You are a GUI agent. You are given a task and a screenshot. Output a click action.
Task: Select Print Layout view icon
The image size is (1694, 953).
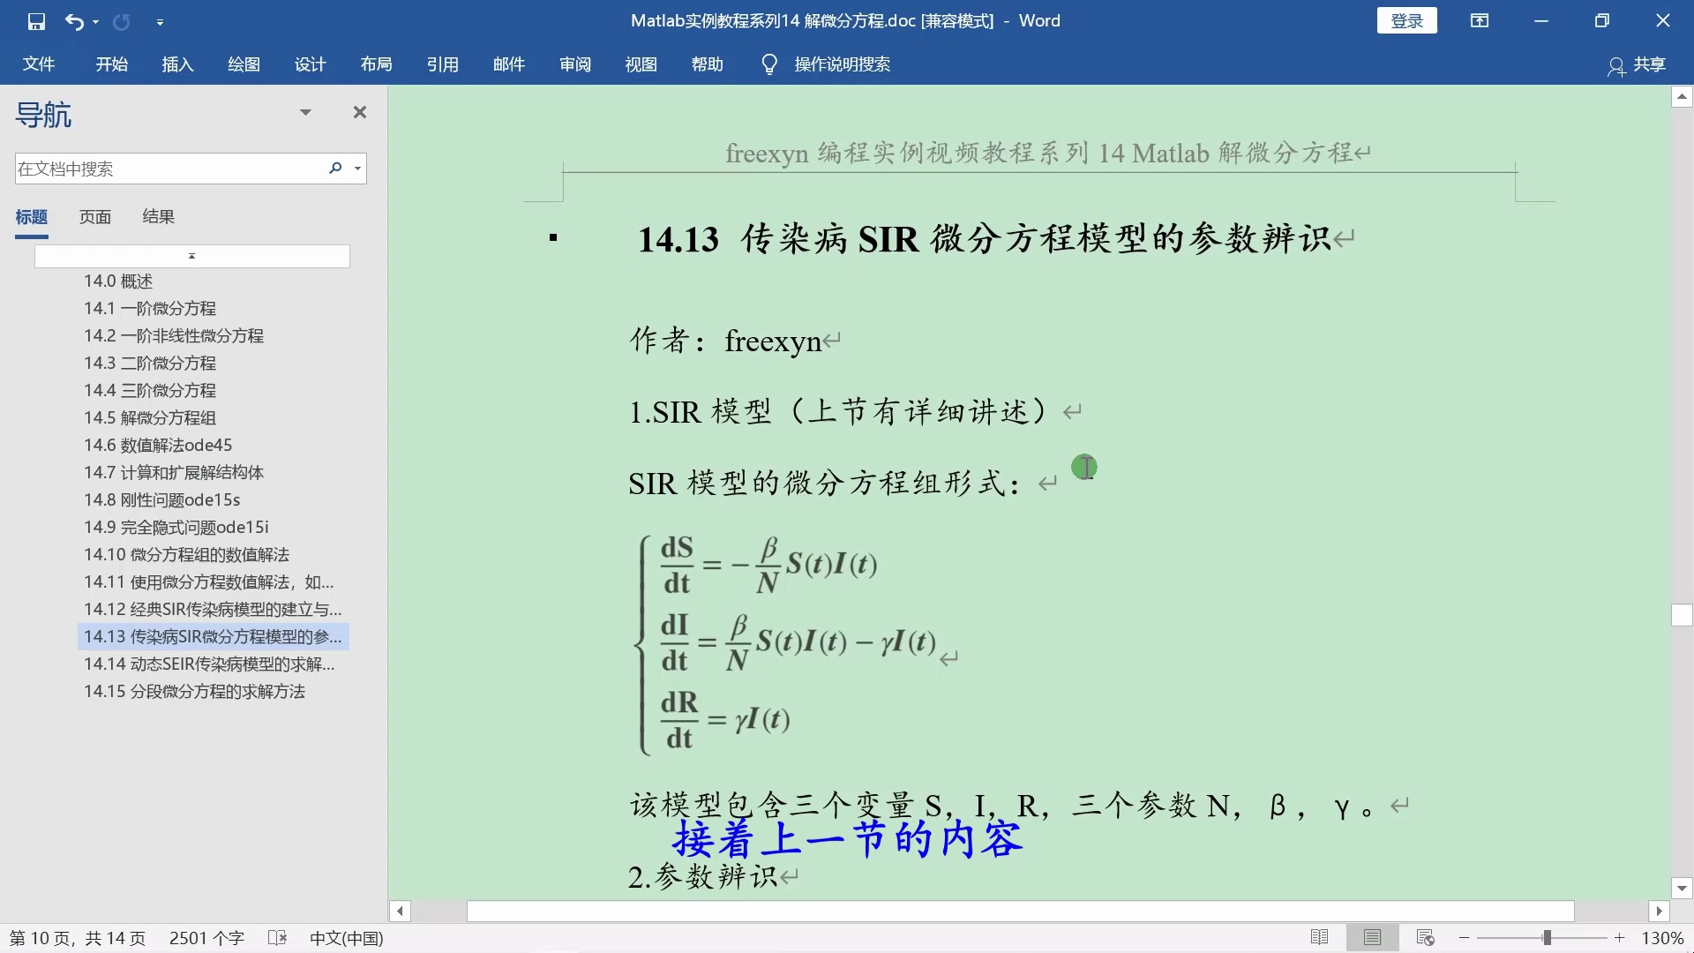tap(1372, 937)
